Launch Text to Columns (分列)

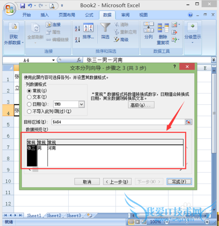[x=148, y=31]
